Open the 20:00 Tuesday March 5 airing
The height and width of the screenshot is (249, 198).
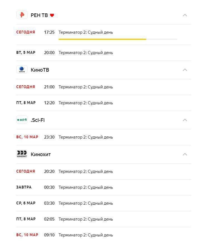pos(104,53)
